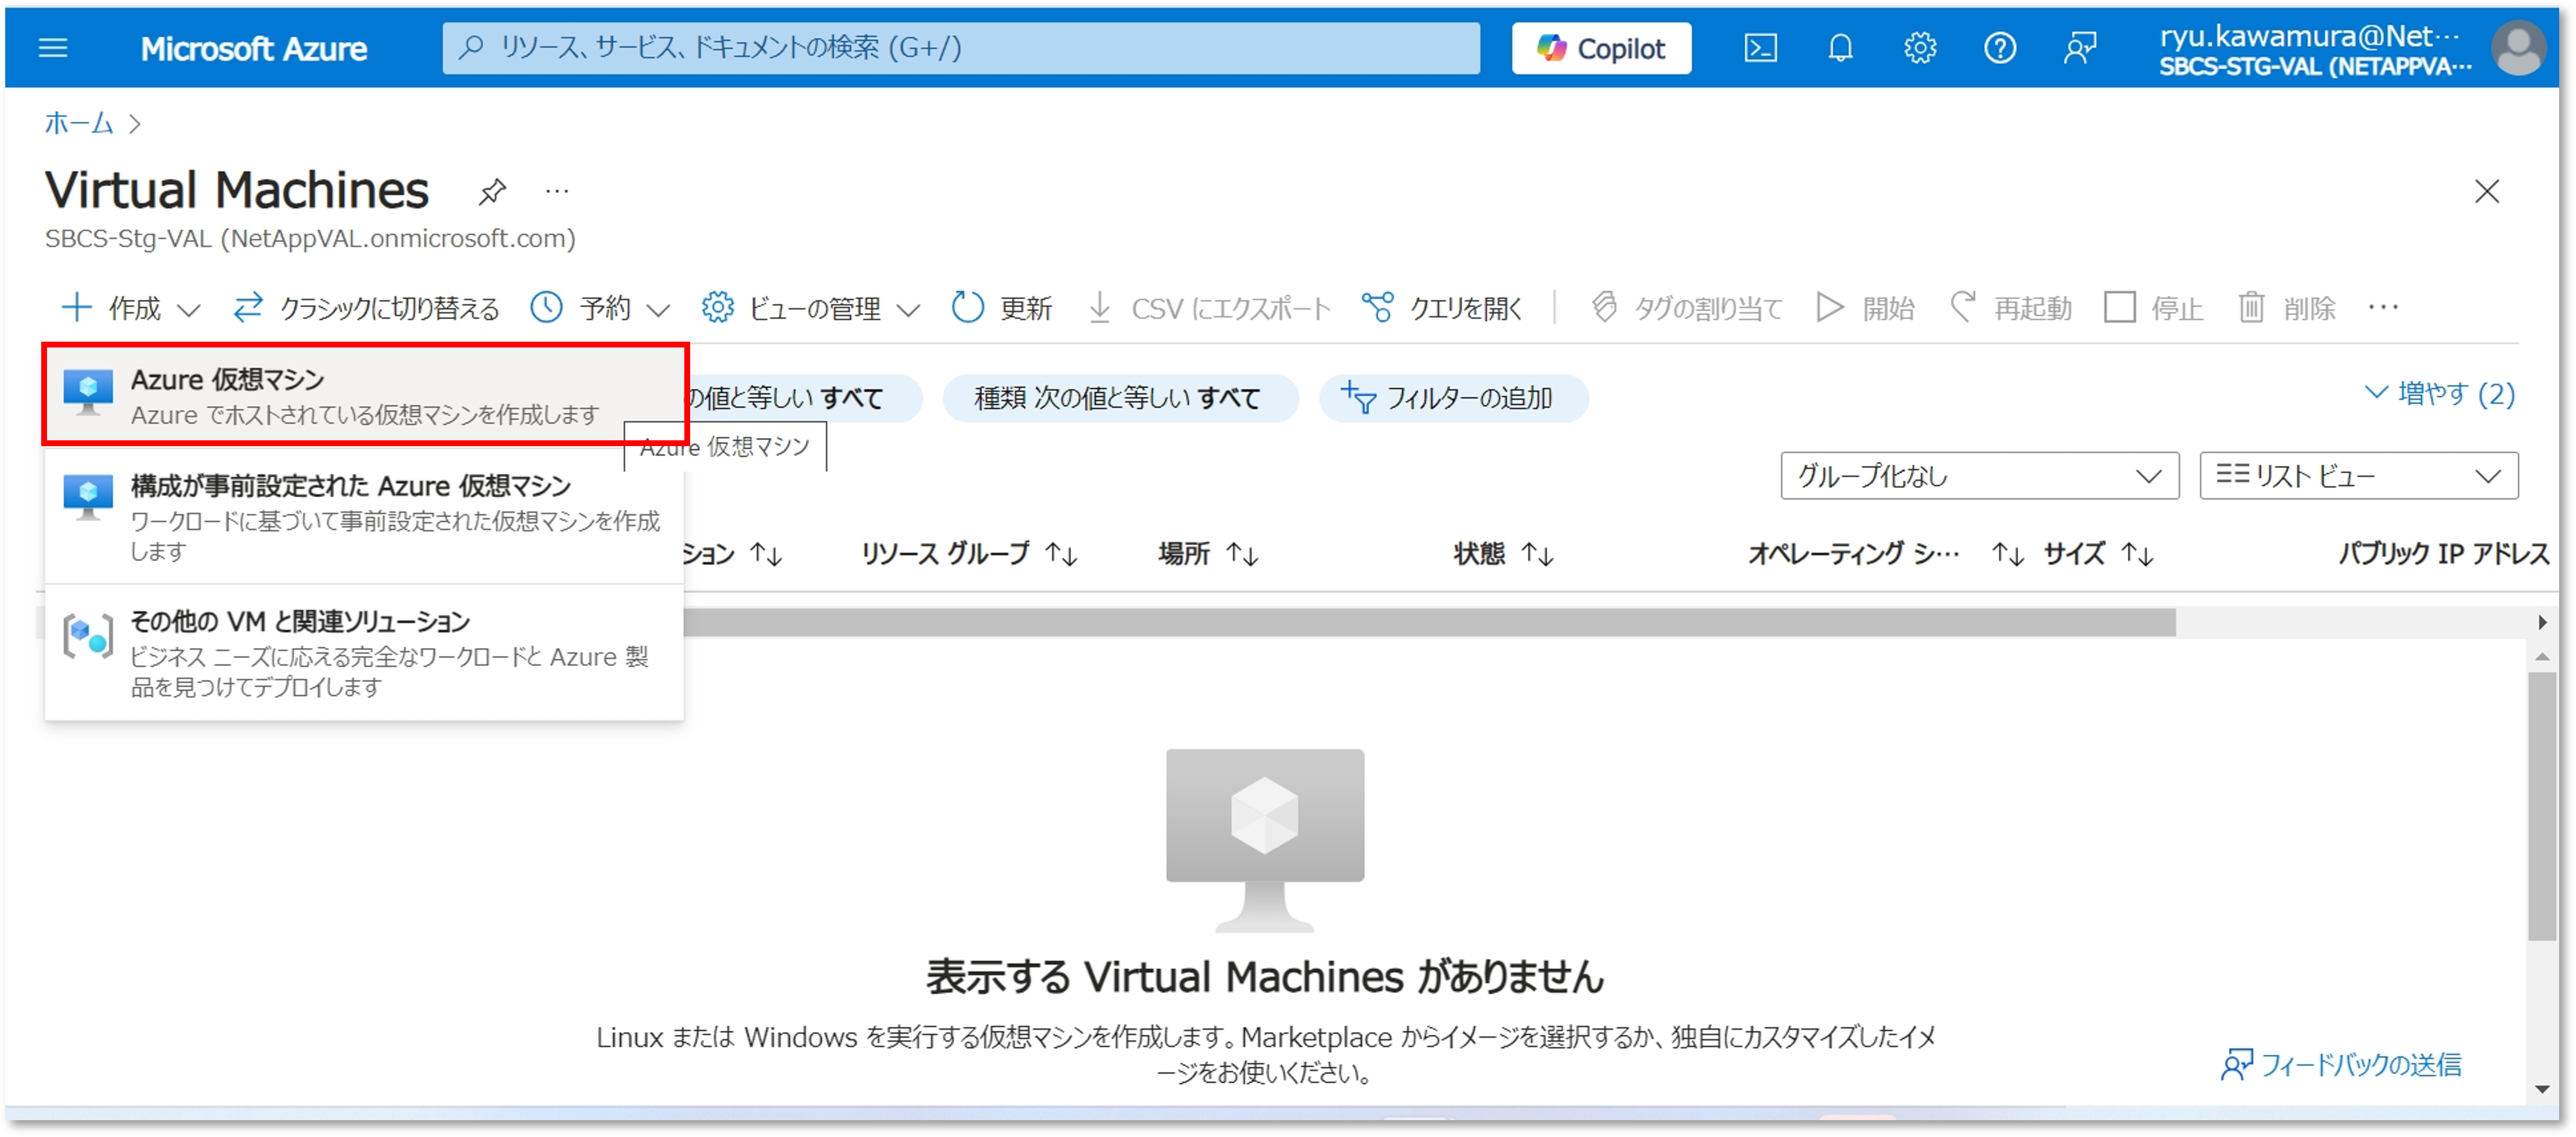
Task: Select その他の VM と関連ソリューション entry
Action: tap(364, 653)
